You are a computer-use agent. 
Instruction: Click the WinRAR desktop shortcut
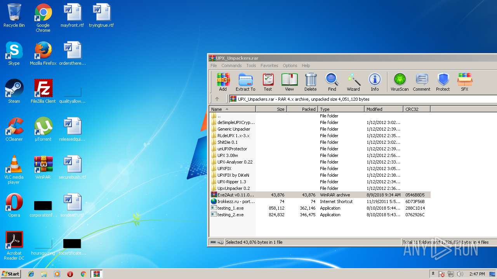click(43, 167)
